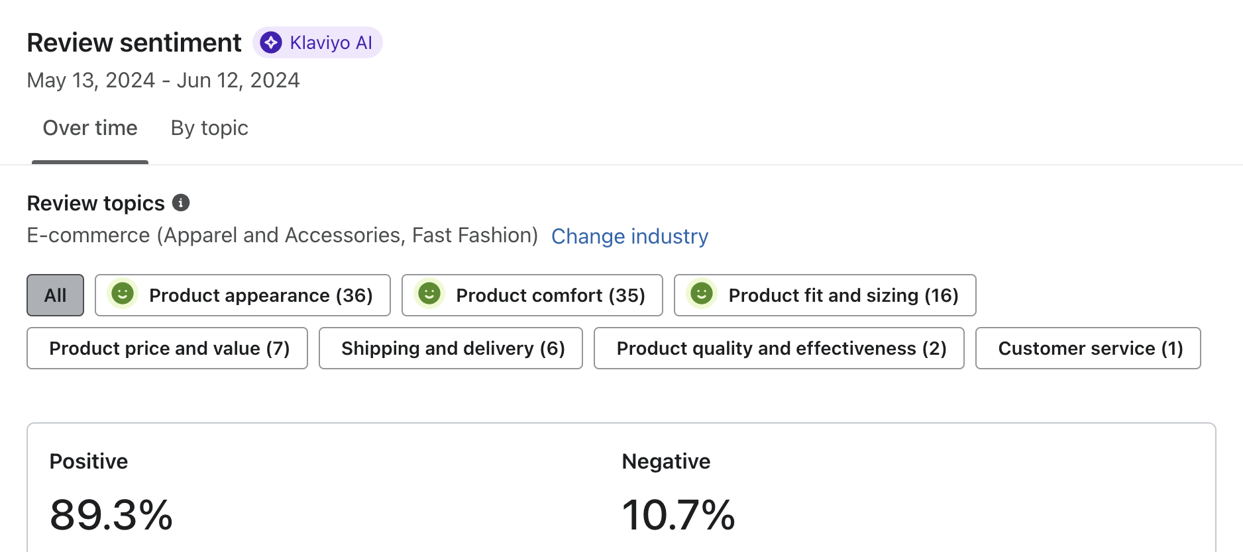
Task: Click the smiley icon on Product comfort
Action: [x=429, y=295]
